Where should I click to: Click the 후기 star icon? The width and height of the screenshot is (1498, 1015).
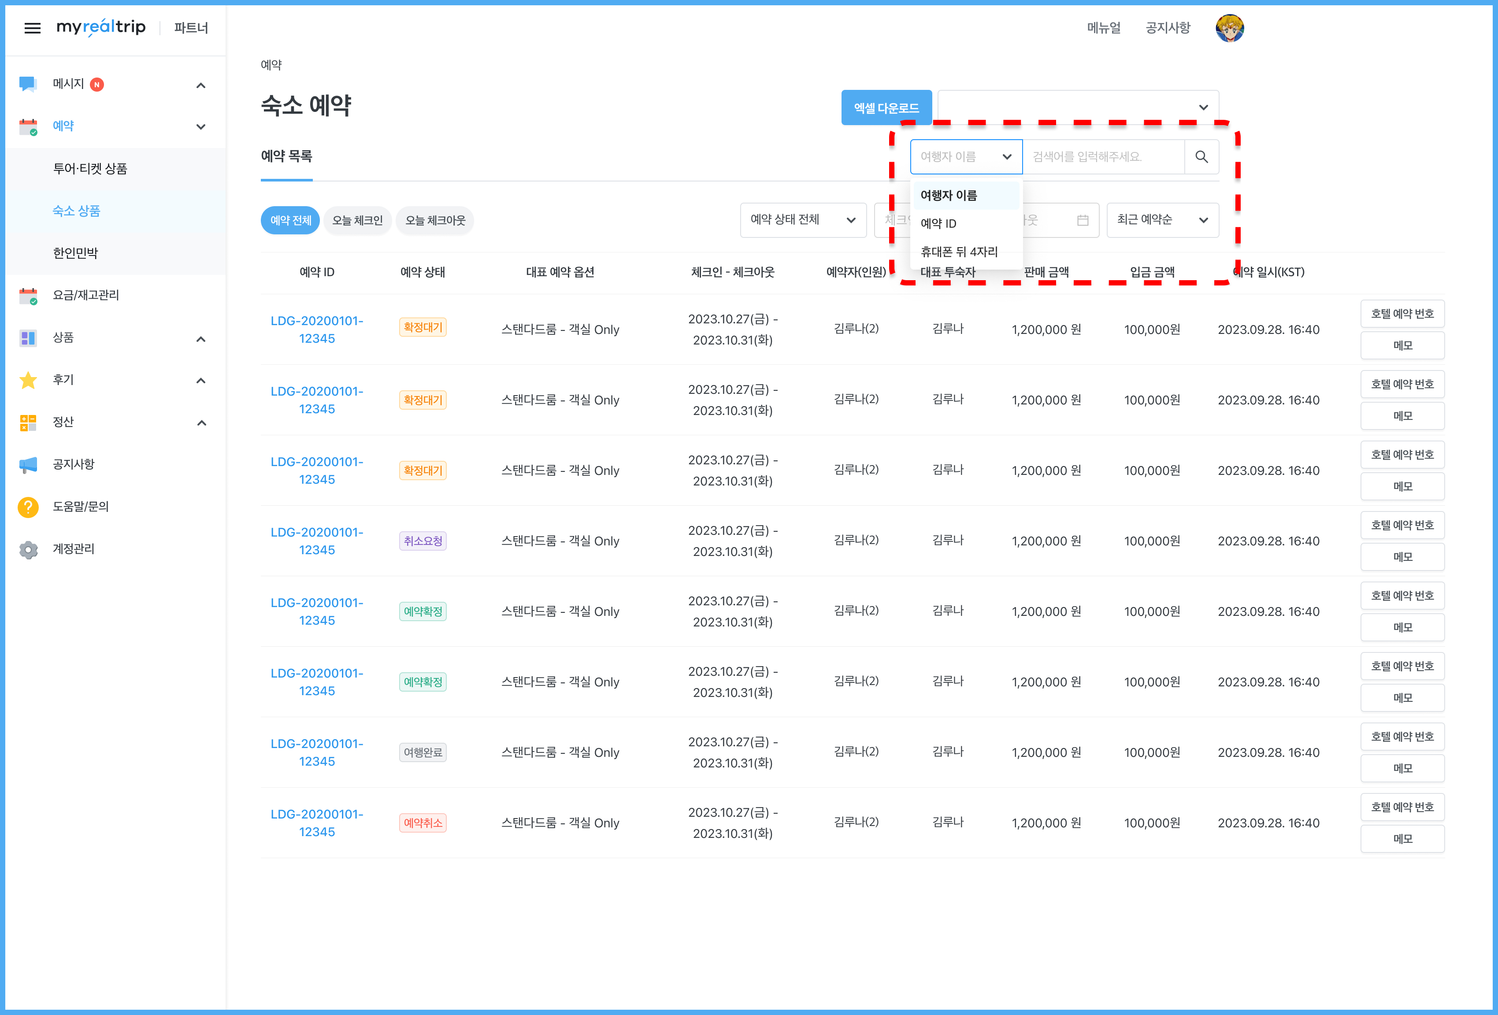[x=28, y=380]
